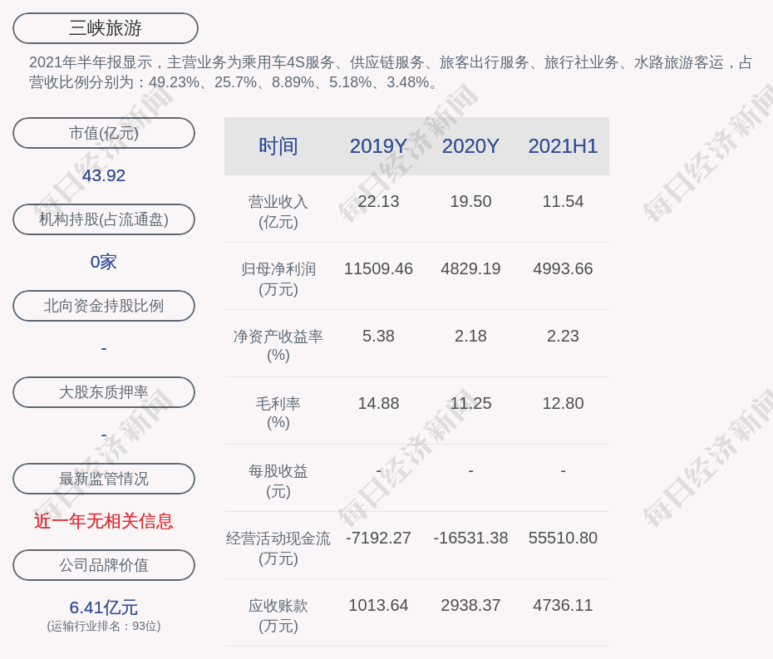This screenshot has height=659, width=773.
Task: Click brand value 6.41亿元
Action: pyautogui.click(x=104, y=607)
